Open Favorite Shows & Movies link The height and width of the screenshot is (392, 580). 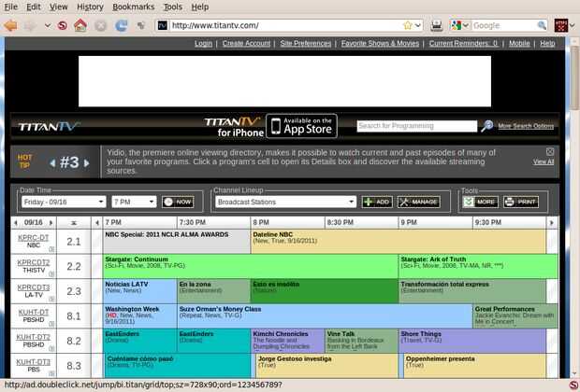tap(380, 44)
